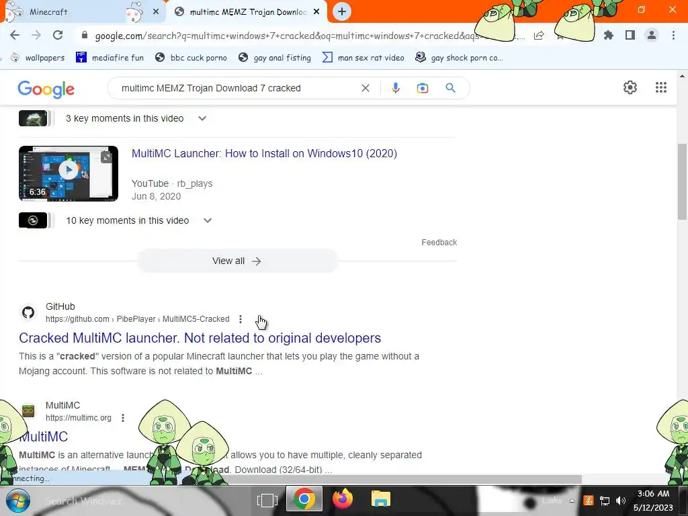Expand 10 key moments in this video
Screen dimensions: 688x516
(x=208, y=220)
